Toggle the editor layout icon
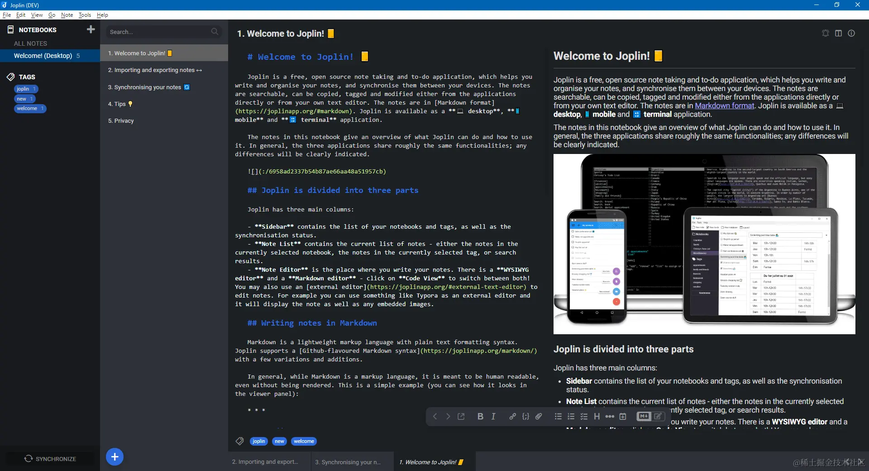The height and width of the screenshot is (471, 869). coord(839,33)
